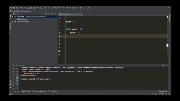Select the Youtube.py breadcrumb in navigation bar

point(26,11)
